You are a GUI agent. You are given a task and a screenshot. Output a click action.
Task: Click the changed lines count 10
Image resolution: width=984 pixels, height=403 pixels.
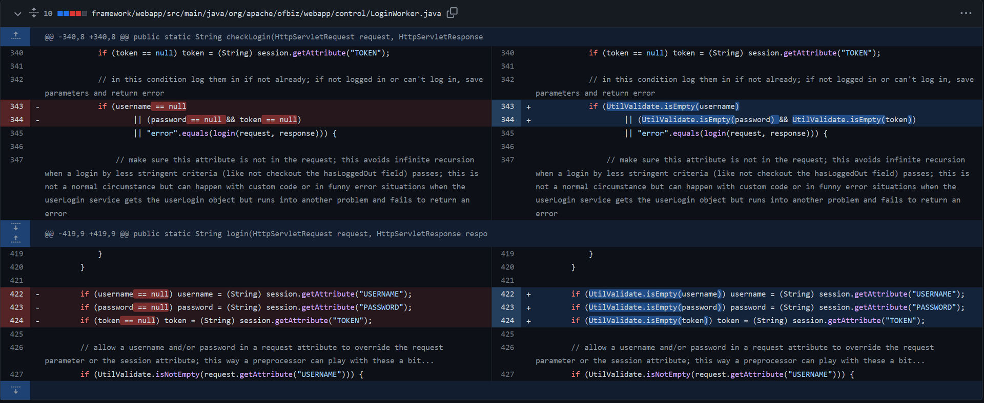[48, 13]
